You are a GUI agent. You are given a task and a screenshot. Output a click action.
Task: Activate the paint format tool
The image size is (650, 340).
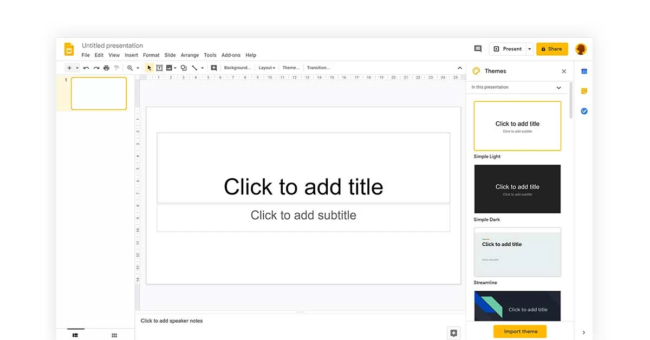pyautogui.click(x=115, y=68)
